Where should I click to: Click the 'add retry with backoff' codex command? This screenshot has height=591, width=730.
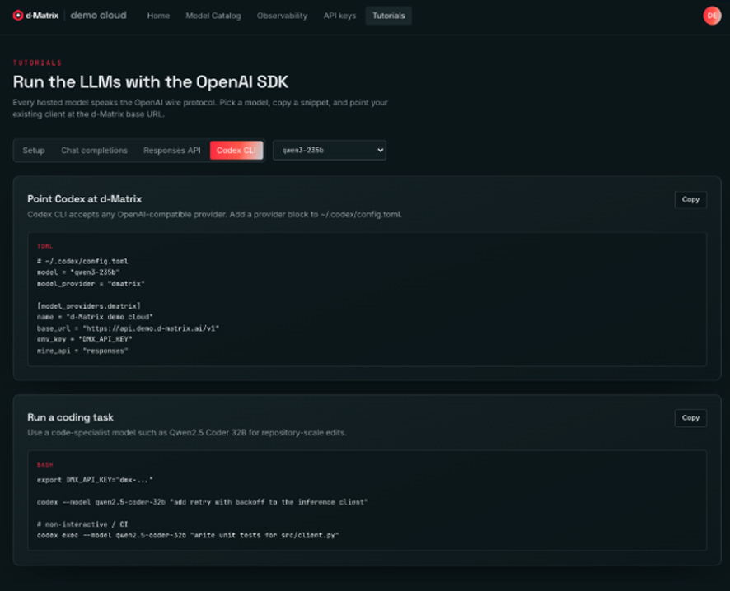tap(203, 502)
